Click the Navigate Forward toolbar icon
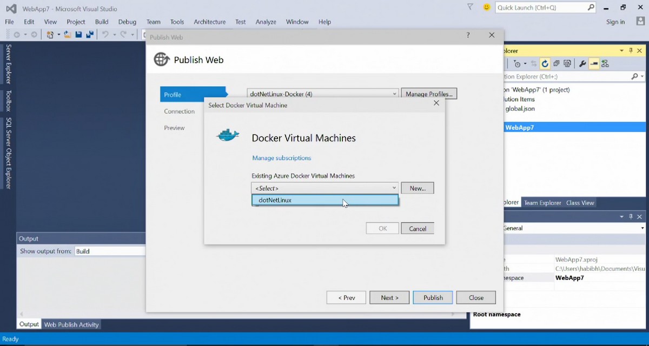The image size is (649, 346). [x=34, y=35]
